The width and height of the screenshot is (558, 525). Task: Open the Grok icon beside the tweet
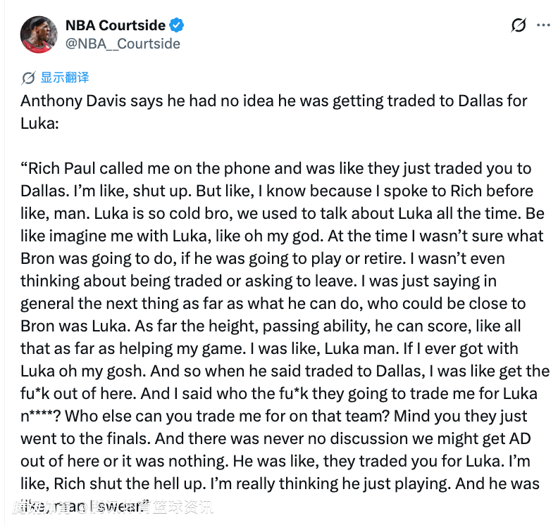[518, 25]
